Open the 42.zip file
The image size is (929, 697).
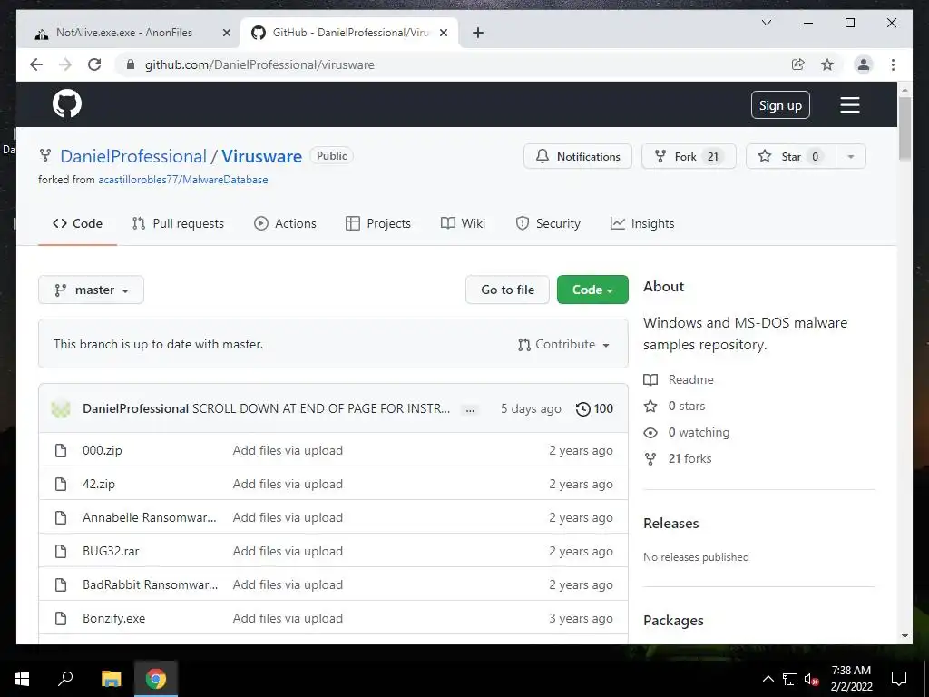pos(99,485)
